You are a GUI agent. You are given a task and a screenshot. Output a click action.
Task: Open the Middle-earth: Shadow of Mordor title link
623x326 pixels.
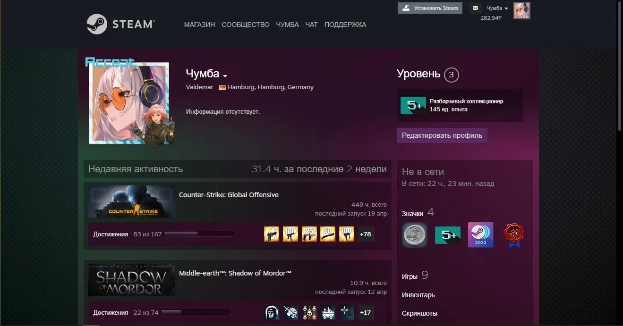[x=235, y=273]
